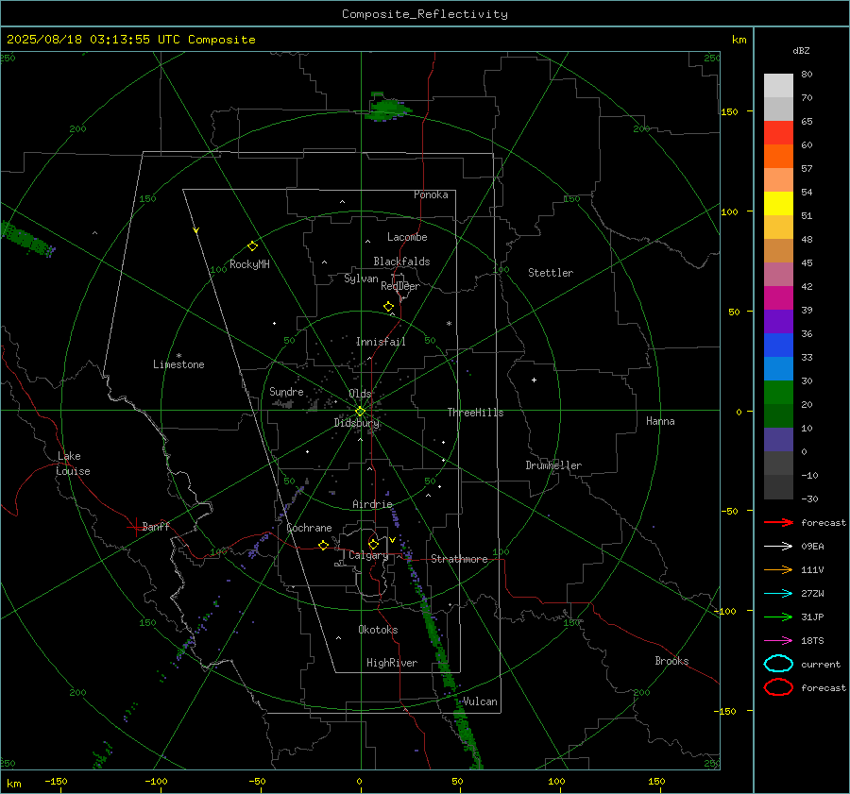Click the yellow radar-center diamond above Didsbury
Viewport: 850px width, 794px height.
[360, 411]
